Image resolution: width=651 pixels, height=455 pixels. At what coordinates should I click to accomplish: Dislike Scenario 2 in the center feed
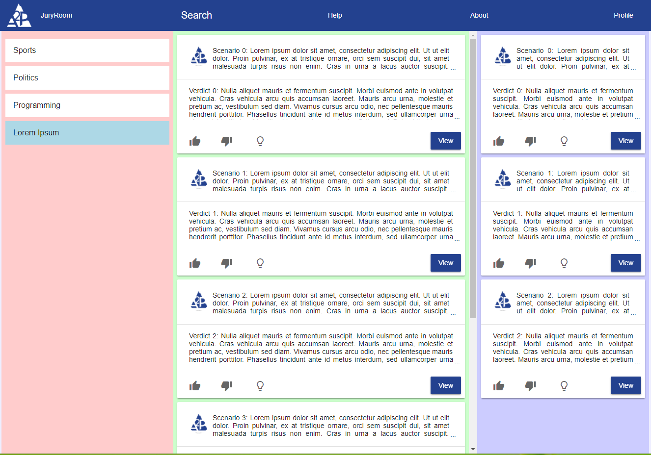(226, 386)
